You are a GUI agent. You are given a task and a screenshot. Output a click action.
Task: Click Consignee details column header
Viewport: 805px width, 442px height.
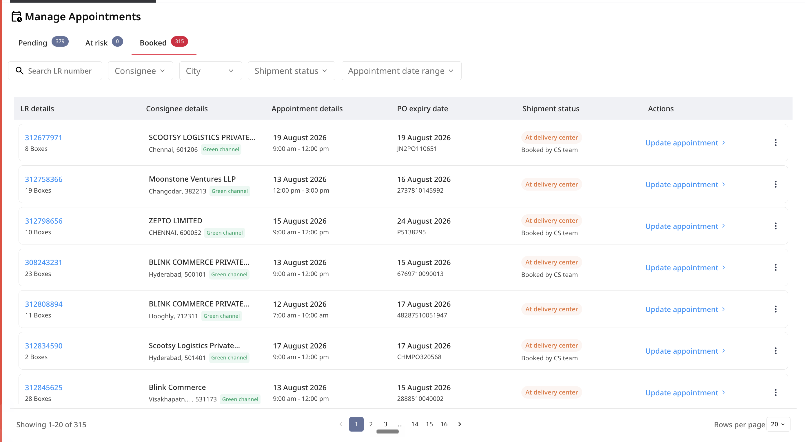[x=176, y=109]
